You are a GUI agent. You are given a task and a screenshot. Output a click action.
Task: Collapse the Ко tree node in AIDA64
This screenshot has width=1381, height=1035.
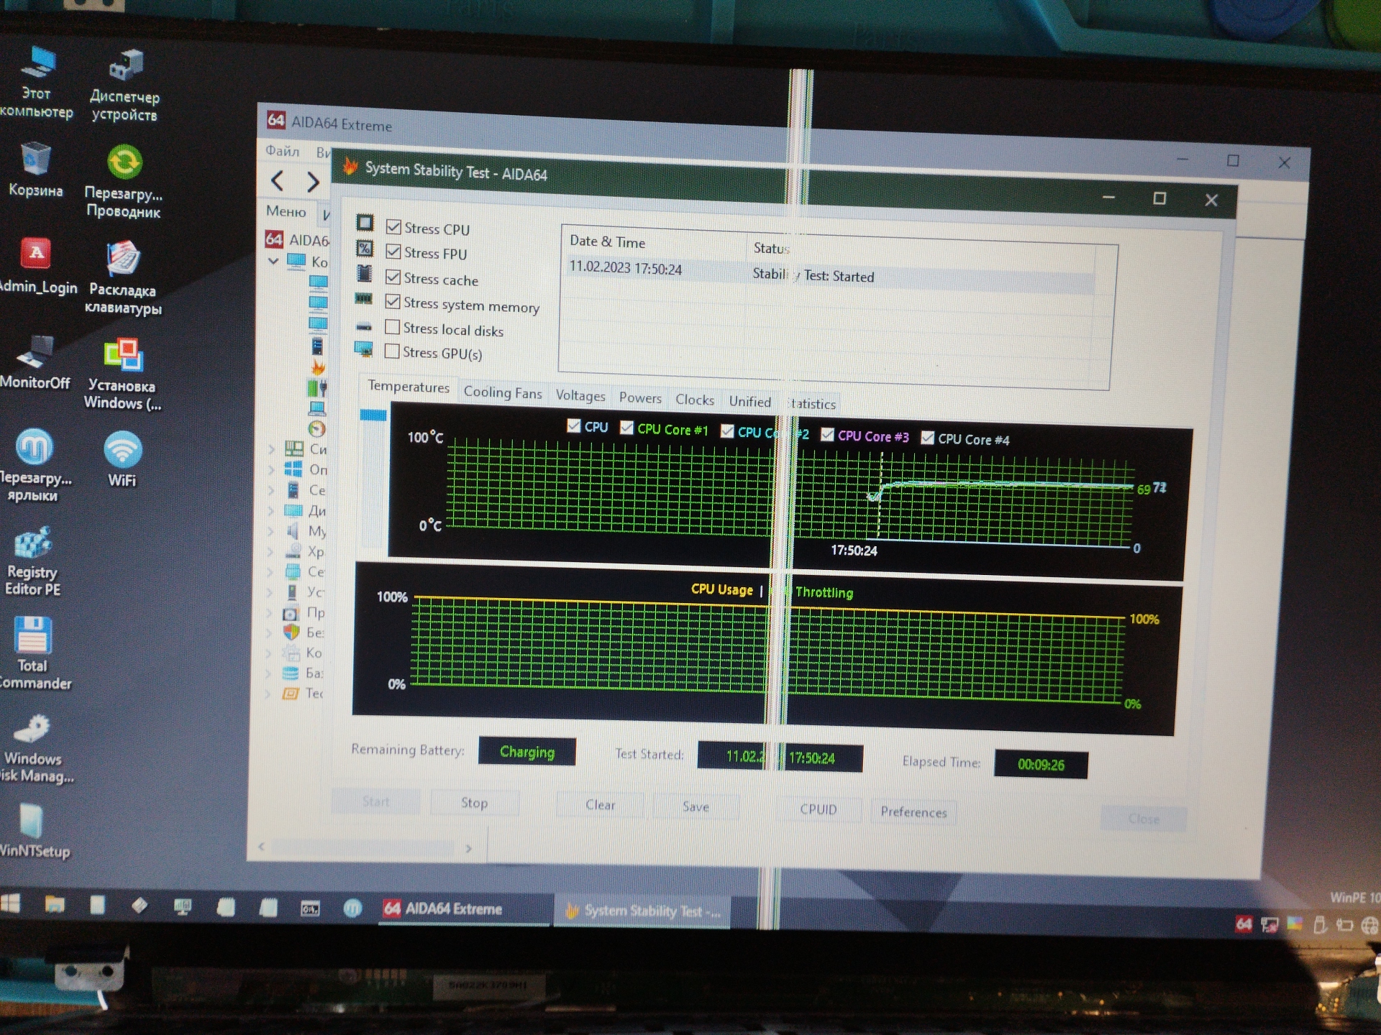tap(274, 261)
